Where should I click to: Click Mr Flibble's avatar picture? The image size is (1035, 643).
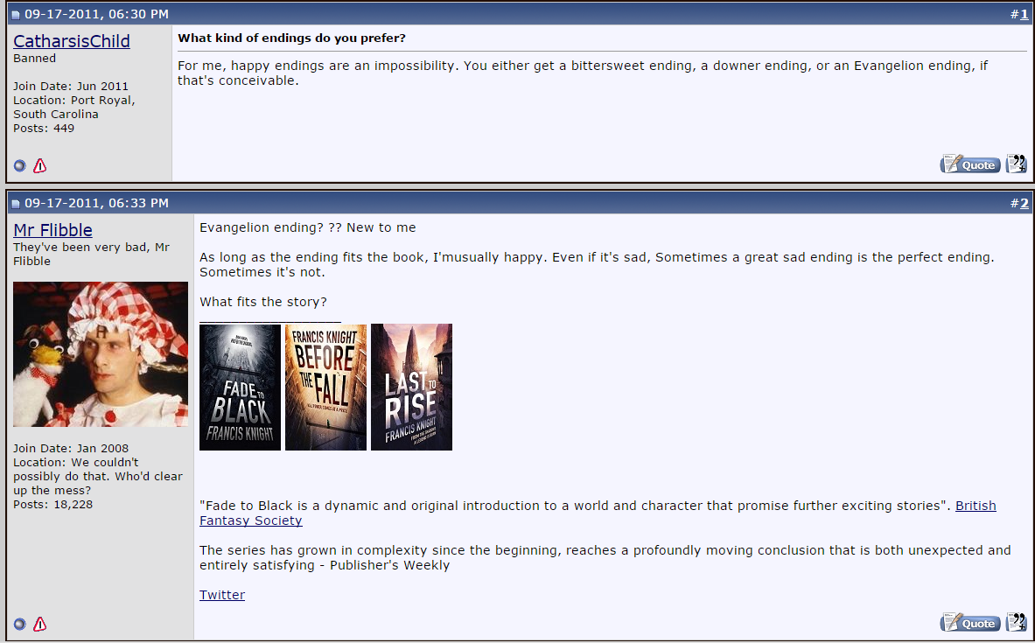click(101, 353)
